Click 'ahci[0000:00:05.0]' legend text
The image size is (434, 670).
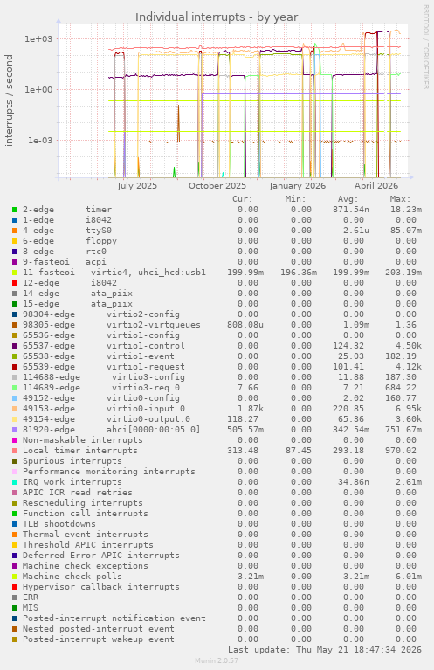point(154,430)
